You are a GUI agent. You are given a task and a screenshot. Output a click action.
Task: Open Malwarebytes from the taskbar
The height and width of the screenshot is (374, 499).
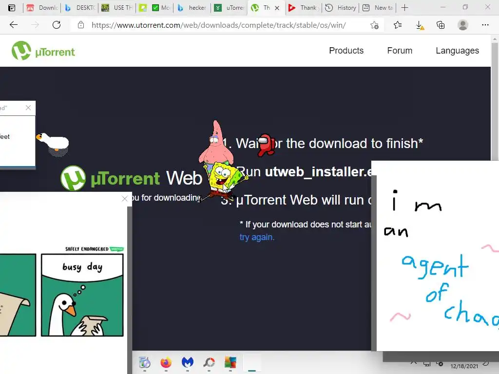tap(188, 362)
